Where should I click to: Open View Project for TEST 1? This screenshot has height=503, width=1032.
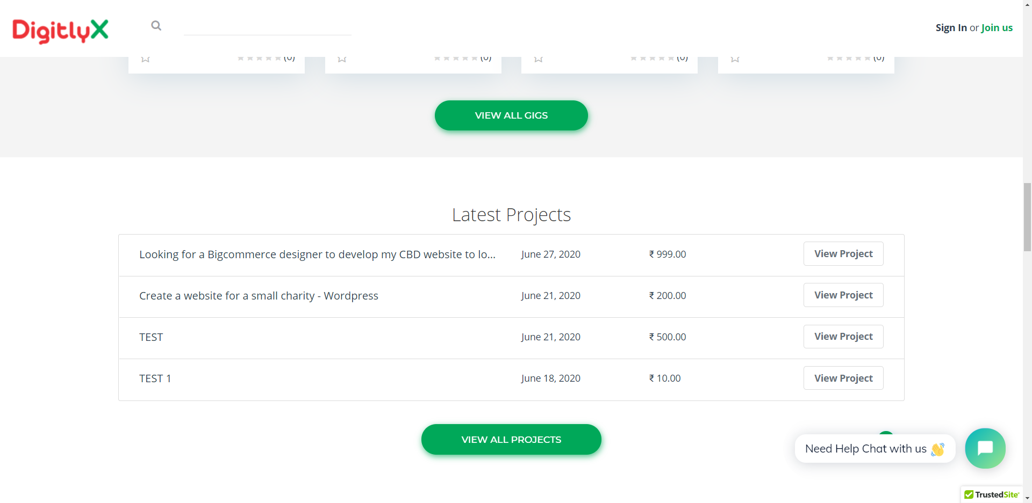(843, 378)
